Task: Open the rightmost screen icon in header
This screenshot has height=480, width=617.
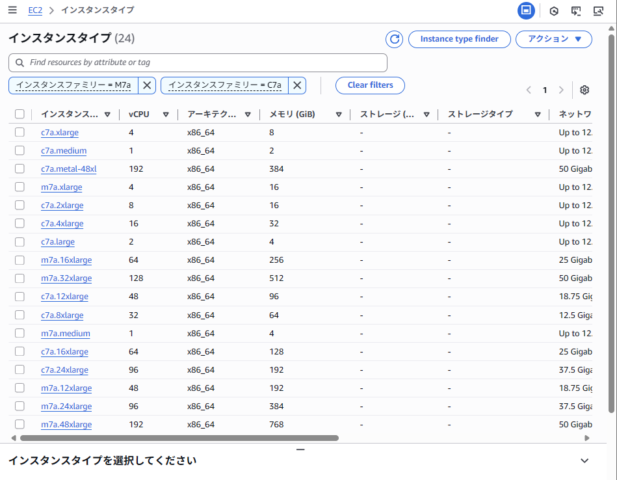Action: (599, 11)
